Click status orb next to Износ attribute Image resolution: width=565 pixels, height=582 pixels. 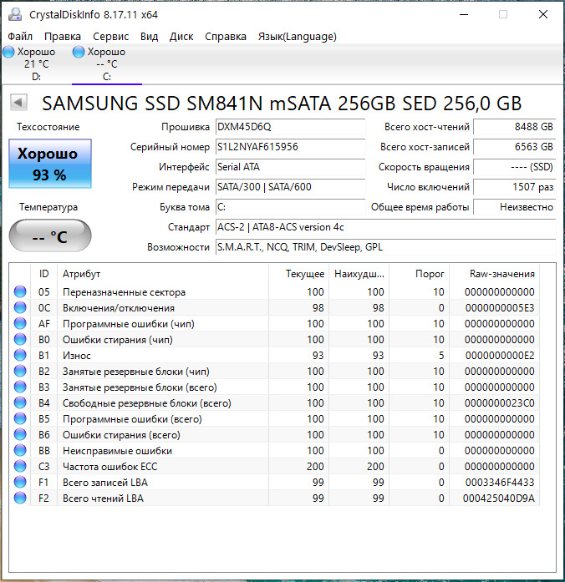[x=20, y=356]
